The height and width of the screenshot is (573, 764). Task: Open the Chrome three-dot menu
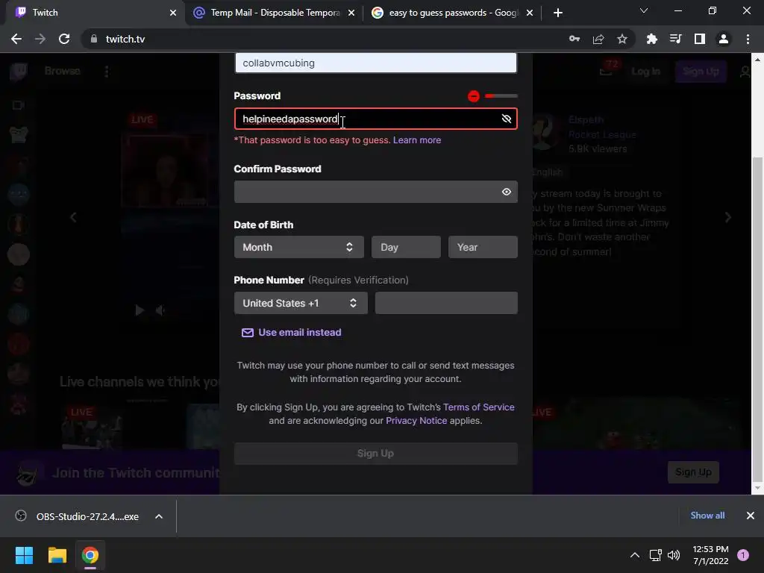[748, 39]
